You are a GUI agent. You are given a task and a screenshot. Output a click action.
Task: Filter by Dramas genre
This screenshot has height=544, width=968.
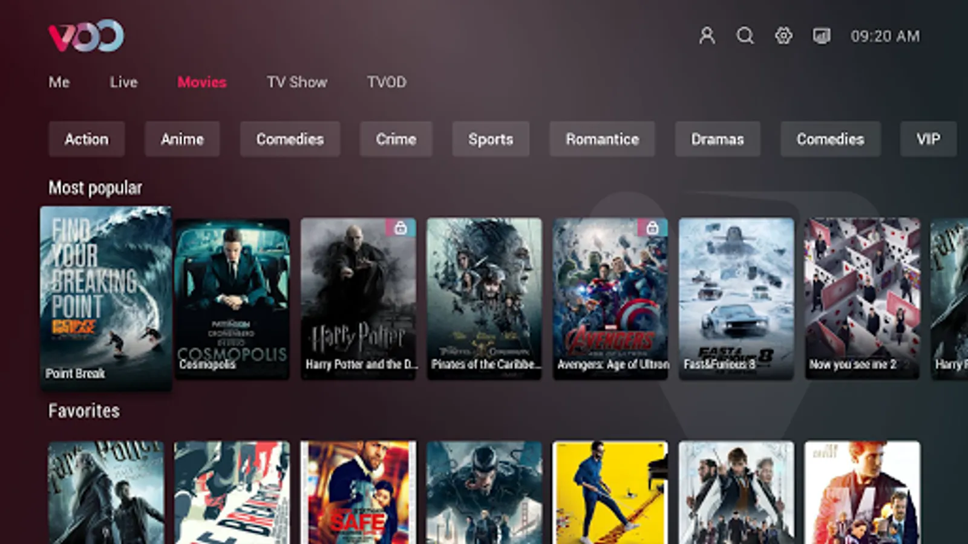coord(718,139)
